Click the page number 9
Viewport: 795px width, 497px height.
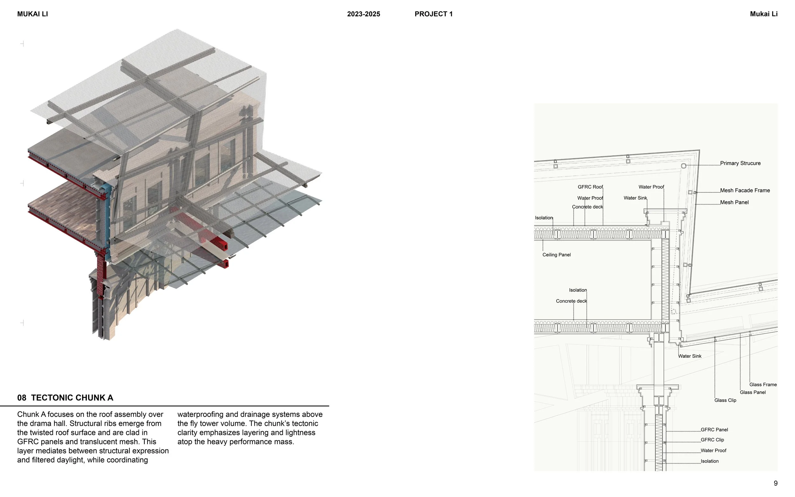[776, 483]
